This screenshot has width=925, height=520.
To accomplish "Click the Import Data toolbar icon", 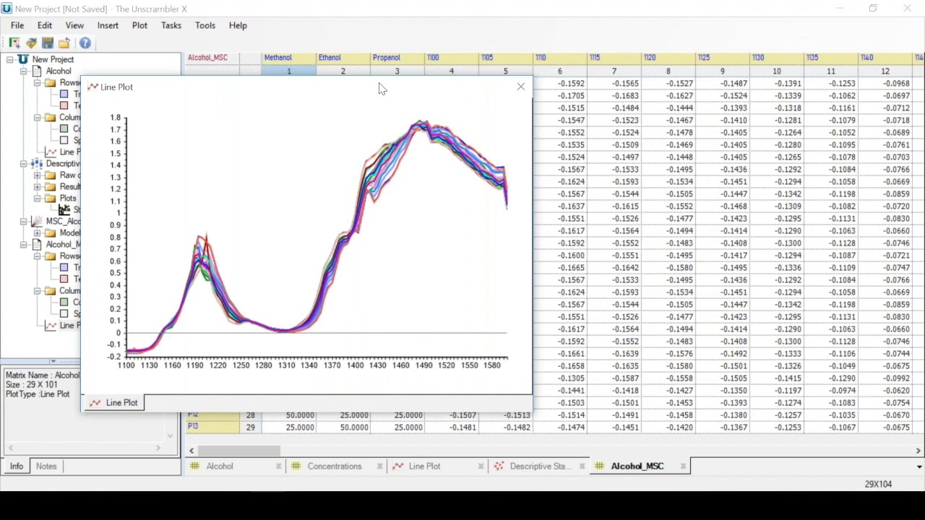I will 14,43.
